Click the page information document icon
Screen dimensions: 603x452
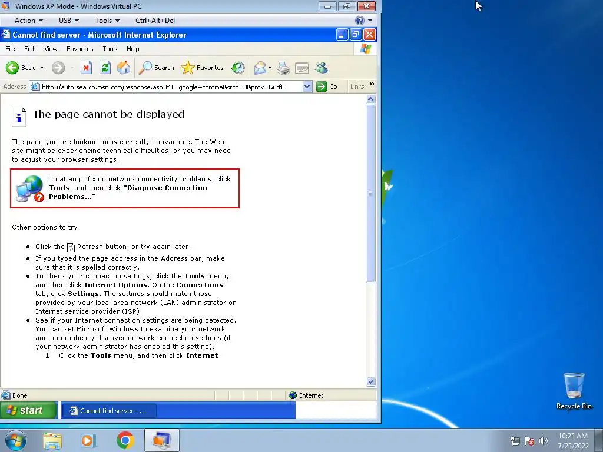(x=19, y=117)
